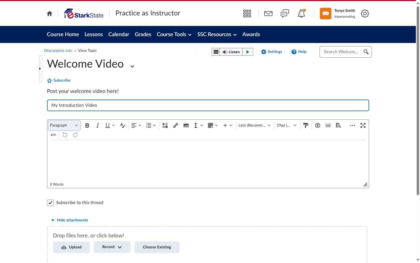Go to the course home icon

(x=50, y=14)
